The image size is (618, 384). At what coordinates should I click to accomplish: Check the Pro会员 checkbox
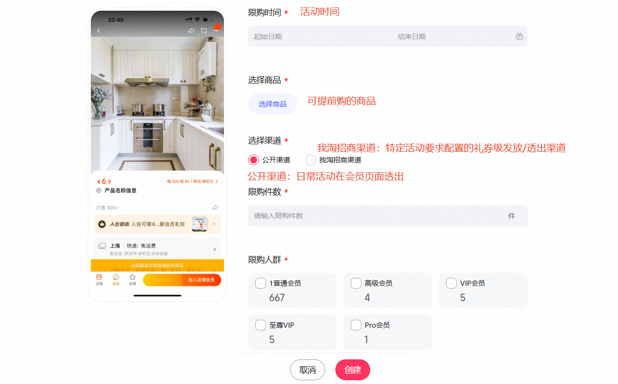point(356,325)
